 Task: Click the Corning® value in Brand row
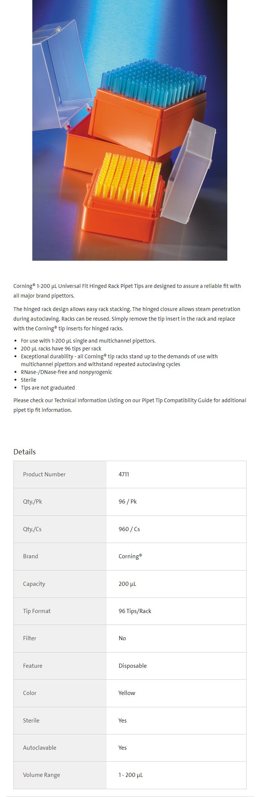coord(130,556)
